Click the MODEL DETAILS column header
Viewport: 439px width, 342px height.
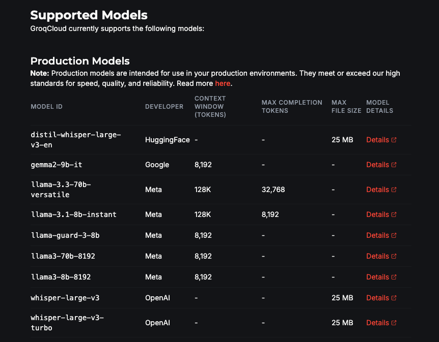379,106
